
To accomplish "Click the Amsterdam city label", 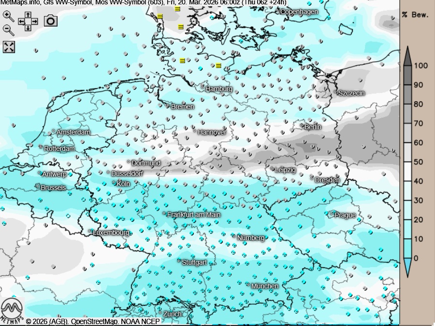I will coord(73,132).
